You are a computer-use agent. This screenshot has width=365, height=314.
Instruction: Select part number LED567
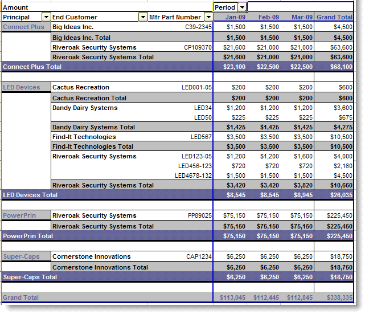(201, 137)
